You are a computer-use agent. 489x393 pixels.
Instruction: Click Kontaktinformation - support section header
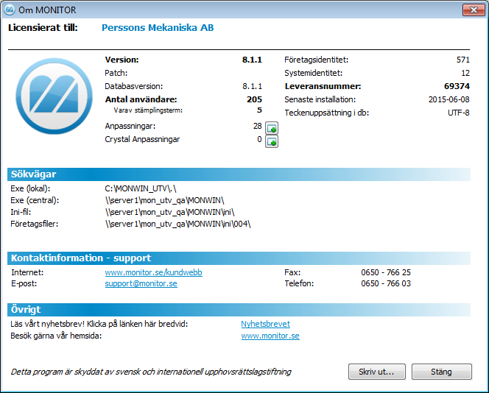(239, 258)
